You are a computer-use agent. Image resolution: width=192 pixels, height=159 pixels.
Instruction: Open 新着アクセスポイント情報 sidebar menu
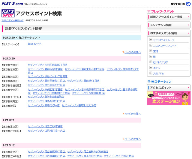click(169, 17)
